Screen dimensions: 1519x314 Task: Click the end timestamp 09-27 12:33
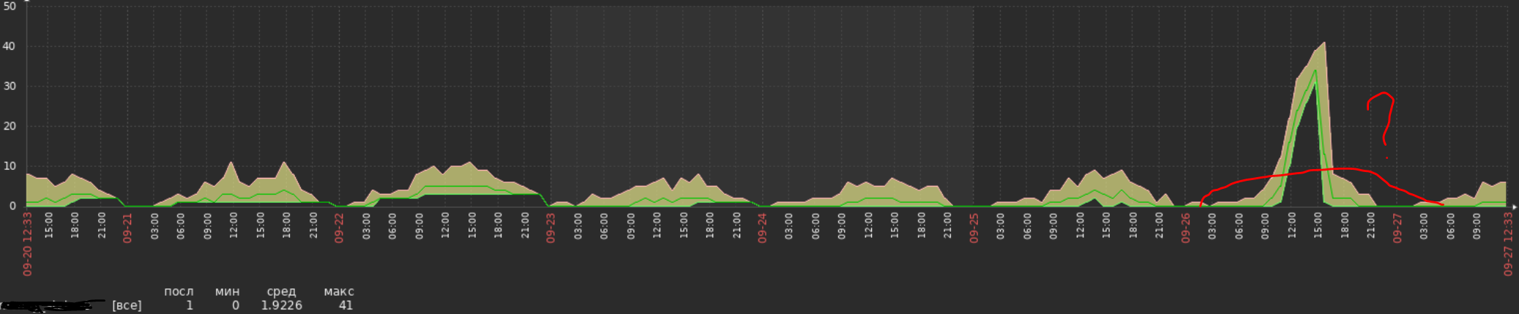[x=1508, y=244]
